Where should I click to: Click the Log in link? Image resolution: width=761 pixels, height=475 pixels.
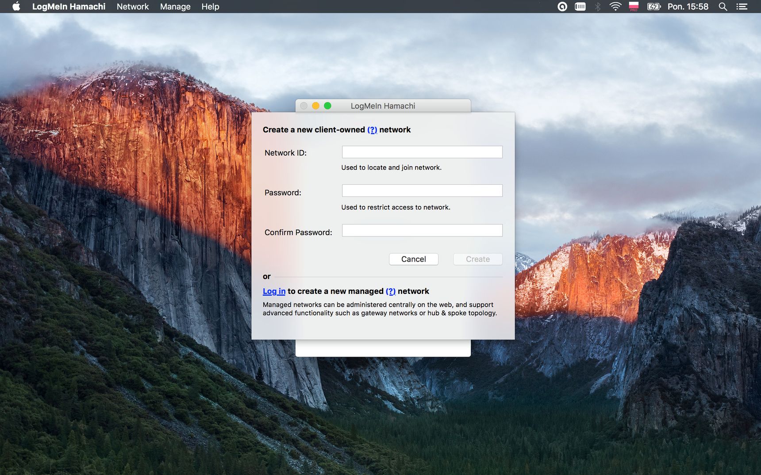pyautogui.click(x=274, y=291)
